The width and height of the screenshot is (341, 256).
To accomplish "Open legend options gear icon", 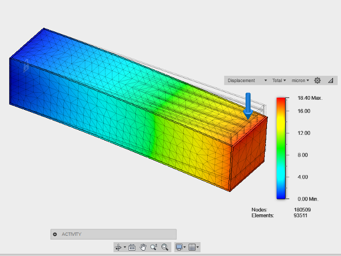I will click(x=318, y=81).
